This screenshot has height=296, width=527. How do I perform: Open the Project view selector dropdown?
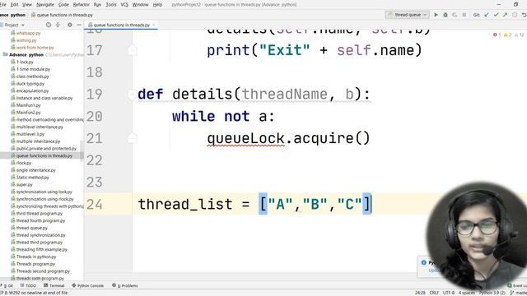14,25
